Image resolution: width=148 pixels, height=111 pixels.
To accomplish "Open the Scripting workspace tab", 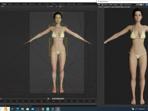I will point(80,4).
